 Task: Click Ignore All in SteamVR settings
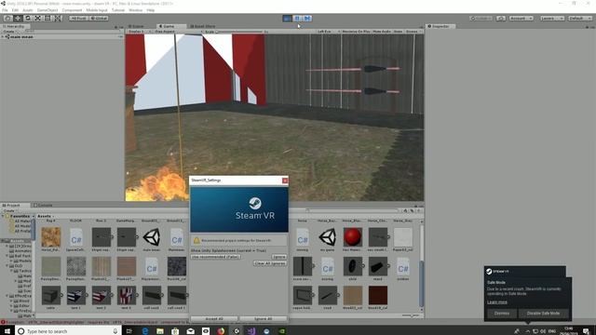(263, 318)
